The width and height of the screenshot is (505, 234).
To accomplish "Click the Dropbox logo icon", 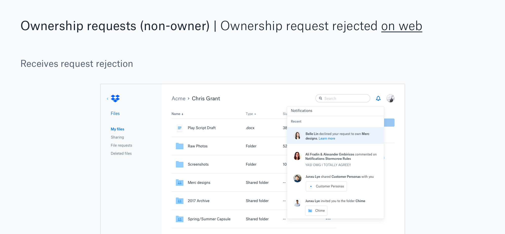I will click(115, 98).
